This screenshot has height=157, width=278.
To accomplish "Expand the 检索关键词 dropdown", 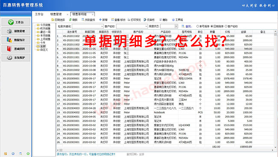I will coord(102,26).
